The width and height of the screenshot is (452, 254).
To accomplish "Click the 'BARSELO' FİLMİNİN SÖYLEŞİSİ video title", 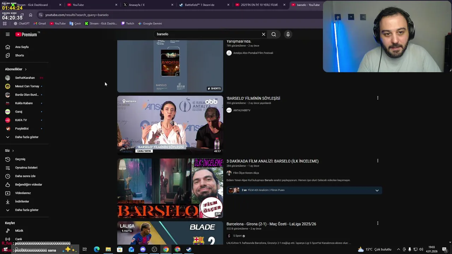I will pyautogui.click(x=253, y=98).
